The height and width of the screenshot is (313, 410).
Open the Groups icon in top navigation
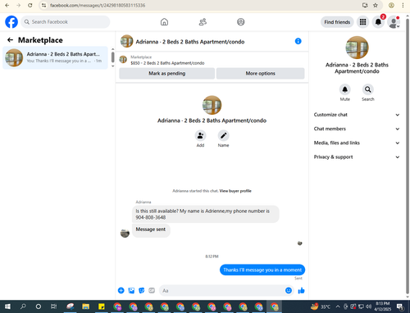click(x=241, y=22)
